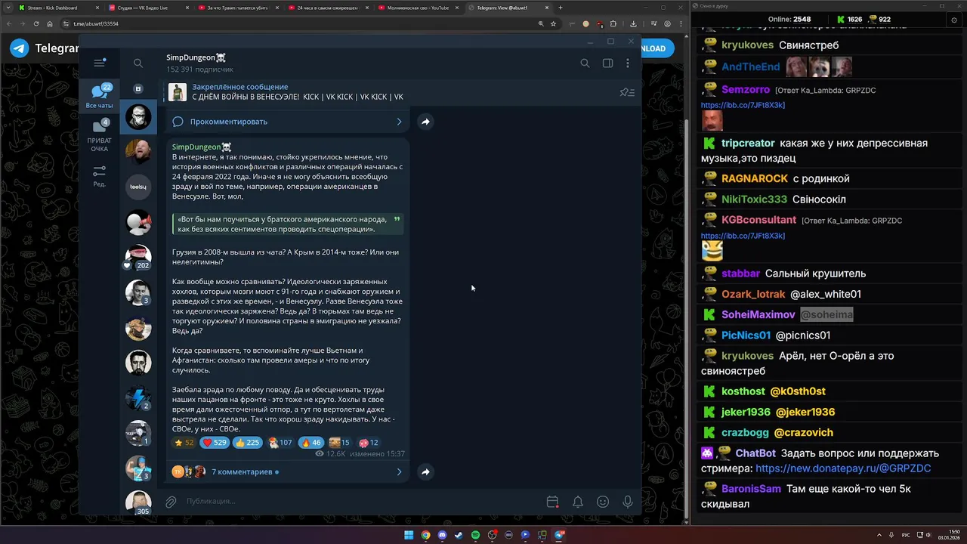The height and width of the screenshot is (544, 967).
Task: Open the browser zoom magnifier icon
Action: (x=541, y=23)
